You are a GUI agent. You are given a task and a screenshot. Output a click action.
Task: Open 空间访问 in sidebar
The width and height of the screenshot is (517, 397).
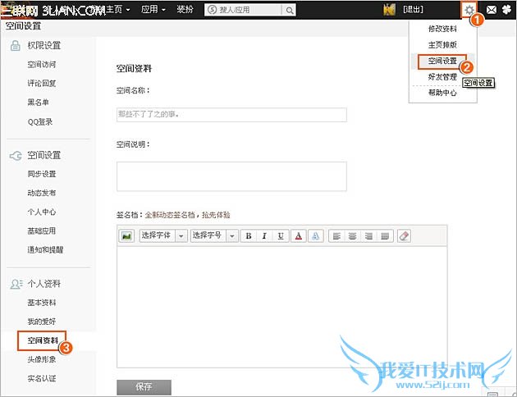tap(42, 64)
